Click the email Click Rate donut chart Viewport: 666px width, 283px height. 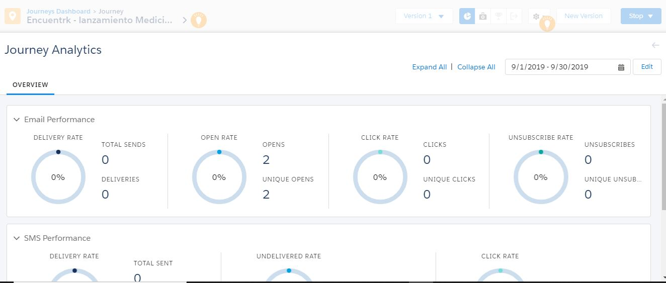(x=380, y=177)
